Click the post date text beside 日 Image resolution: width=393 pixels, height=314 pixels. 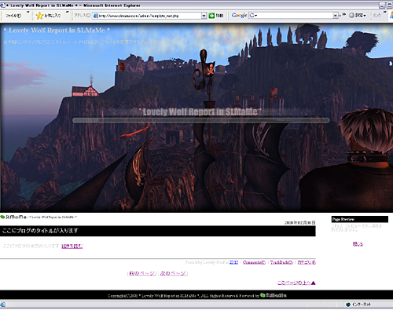(299, 223)
